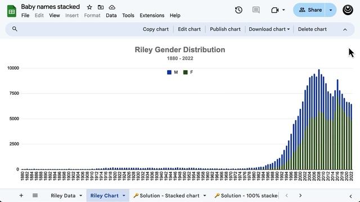Screen dimensions: 360x202
Task: Click the 2500 axis label
Action: coord(14,144)
